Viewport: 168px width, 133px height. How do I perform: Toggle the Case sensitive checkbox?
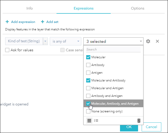[62, 50]
